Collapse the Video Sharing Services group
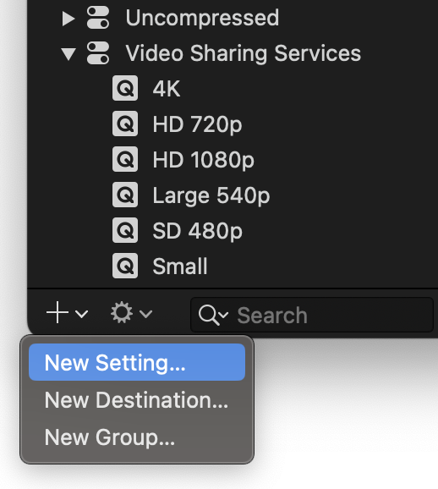 68,54
